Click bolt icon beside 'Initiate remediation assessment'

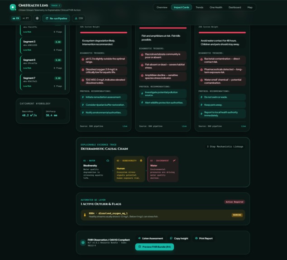coord(83,97)
